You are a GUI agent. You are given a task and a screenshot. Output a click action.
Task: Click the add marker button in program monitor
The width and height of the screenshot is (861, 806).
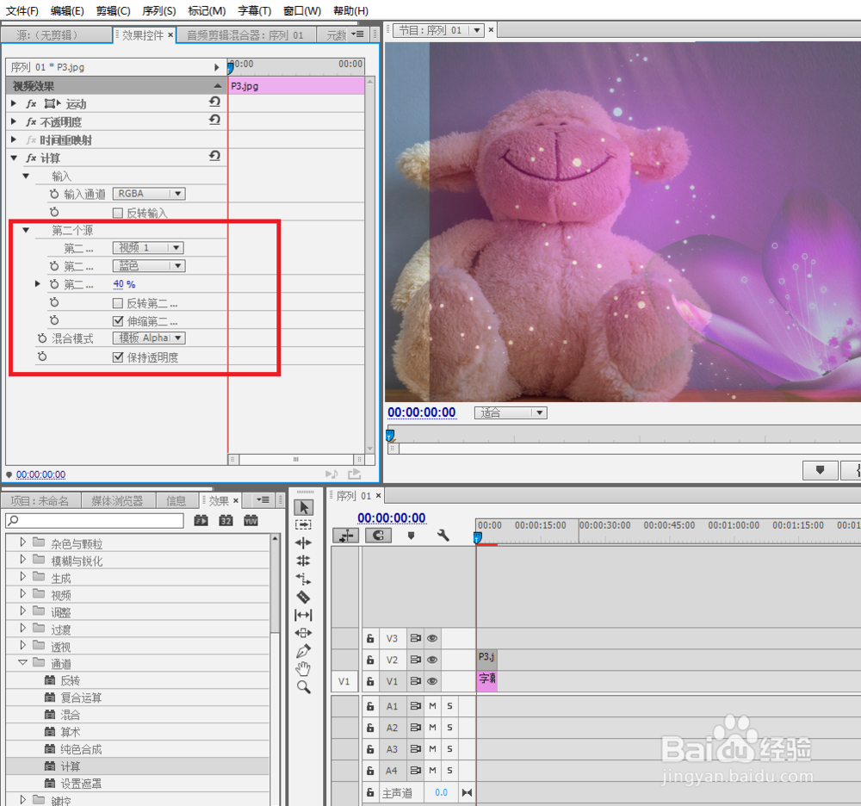[x=820, y=470]
